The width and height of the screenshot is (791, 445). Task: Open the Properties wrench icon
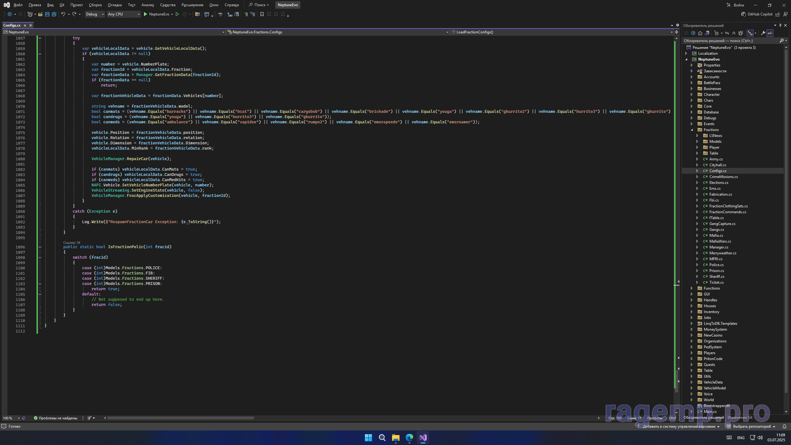coord(763,33)
